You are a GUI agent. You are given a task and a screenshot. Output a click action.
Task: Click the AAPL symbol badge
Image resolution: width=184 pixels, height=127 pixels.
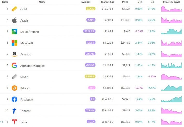(x=91, y=20)
